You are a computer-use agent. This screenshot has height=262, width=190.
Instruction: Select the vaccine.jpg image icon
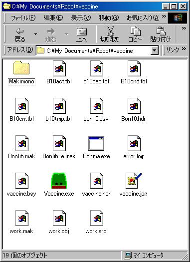[134, 181]
